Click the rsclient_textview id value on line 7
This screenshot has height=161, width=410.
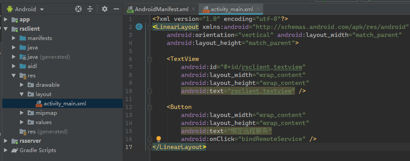pyautogui.click(x=272, y=67)
